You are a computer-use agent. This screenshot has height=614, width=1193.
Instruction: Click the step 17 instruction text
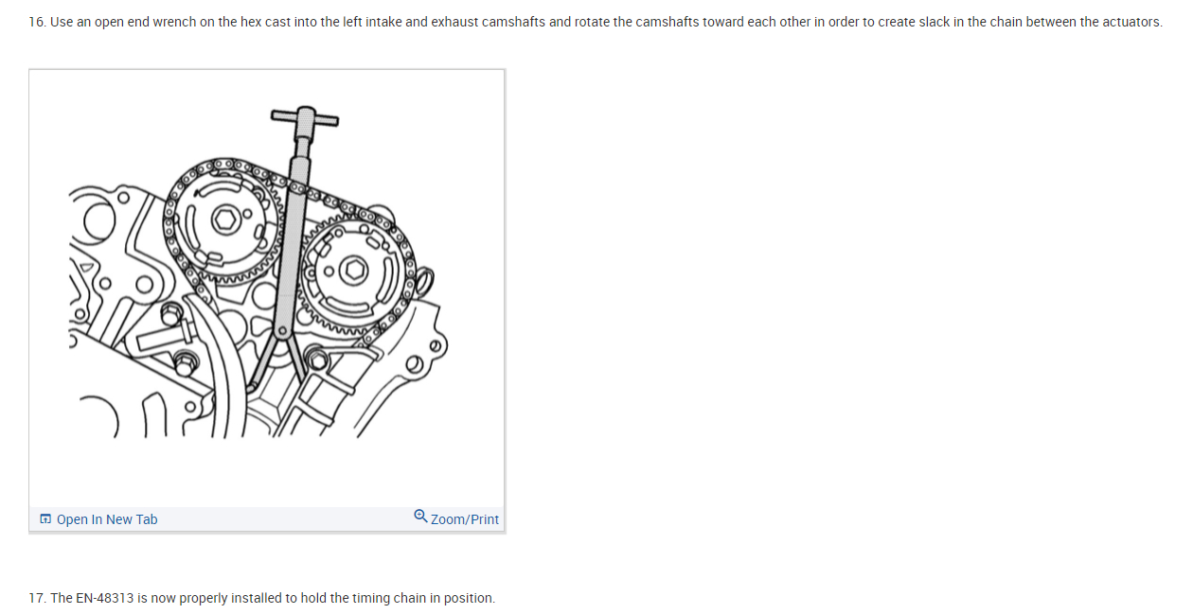pos(262,598)
